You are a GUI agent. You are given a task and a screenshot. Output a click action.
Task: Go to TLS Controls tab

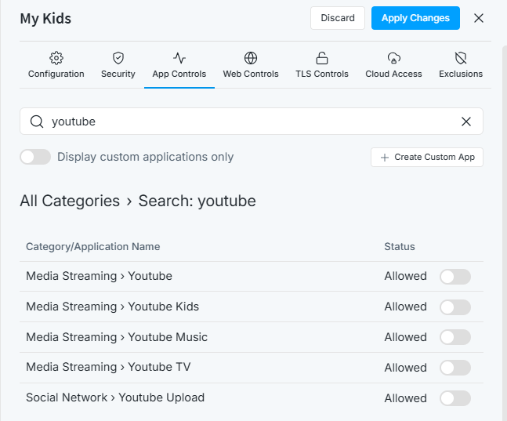[322, 65]
